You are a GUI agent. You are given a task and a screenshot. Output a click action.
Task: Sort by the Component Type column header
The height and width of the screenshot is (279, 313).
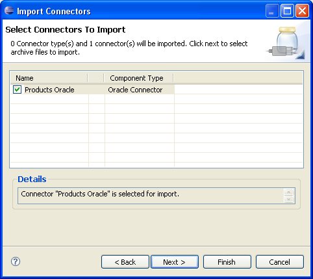(138, 78)
